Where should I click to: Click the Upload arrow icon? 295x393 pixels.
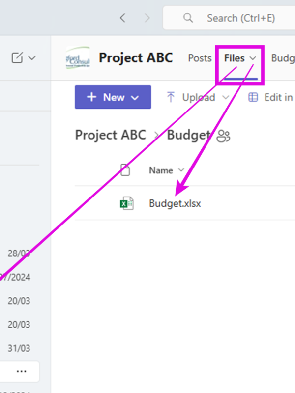click(171, 97)
